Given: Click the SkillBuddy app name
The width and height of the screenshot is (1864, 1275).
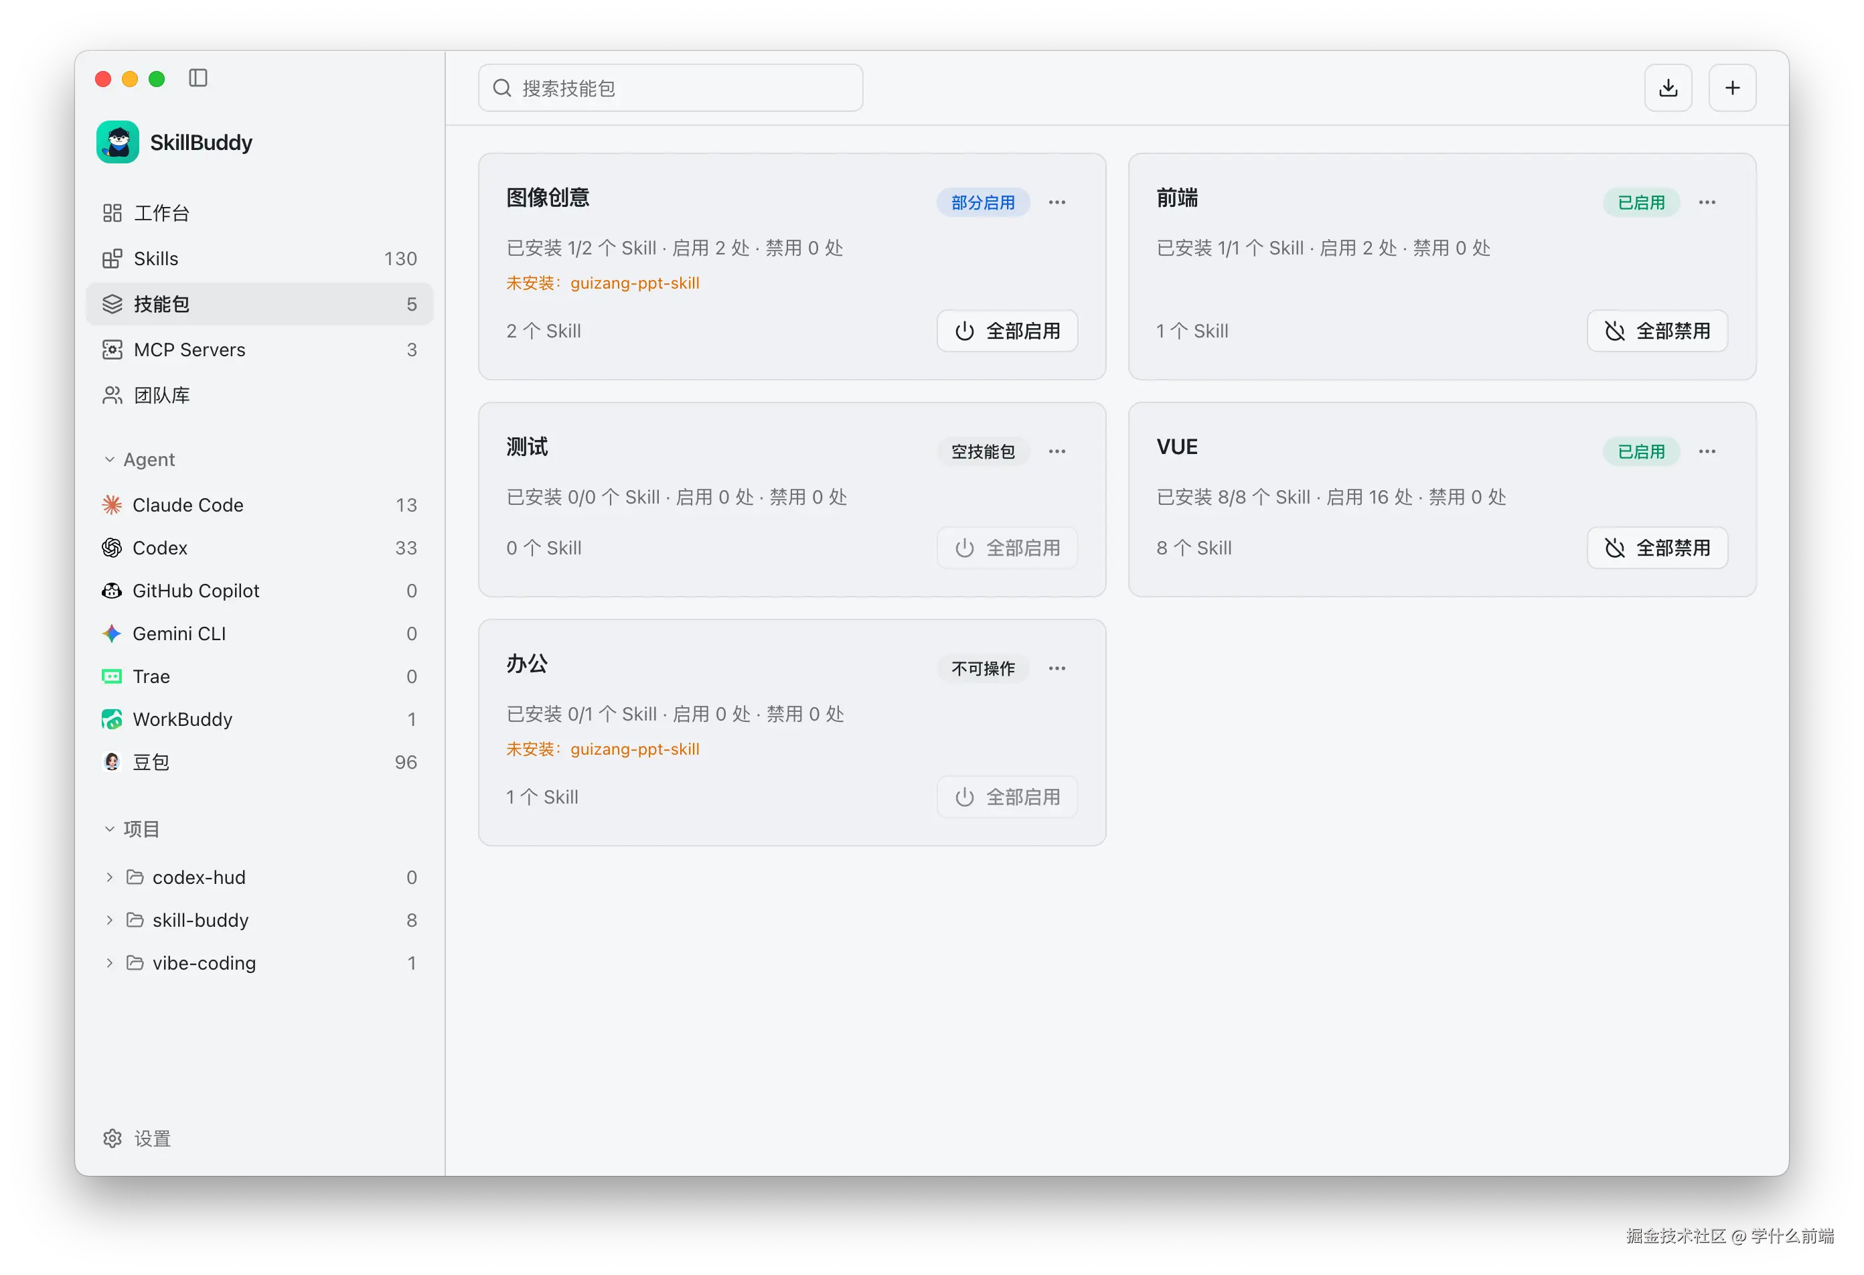Looking at the screenshot, I should [202, 142].
